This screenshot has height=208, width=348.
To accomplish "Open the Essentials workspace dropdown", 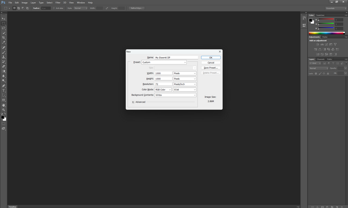I will tap(336, 8).
